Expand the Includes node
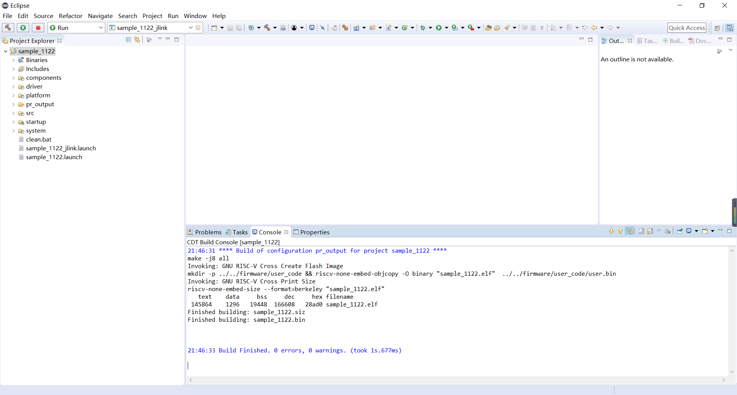737x395 pixels. click(x=13, y=69)
